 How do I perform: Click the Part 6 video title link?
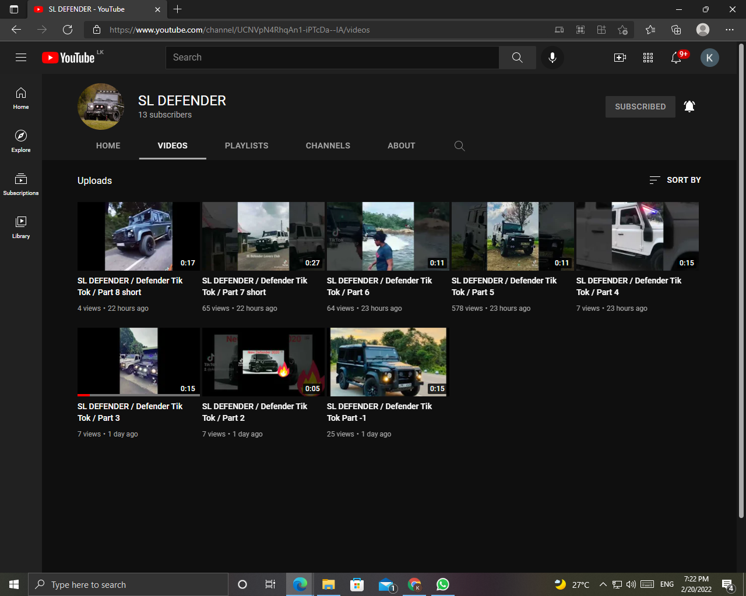(379, 286)
